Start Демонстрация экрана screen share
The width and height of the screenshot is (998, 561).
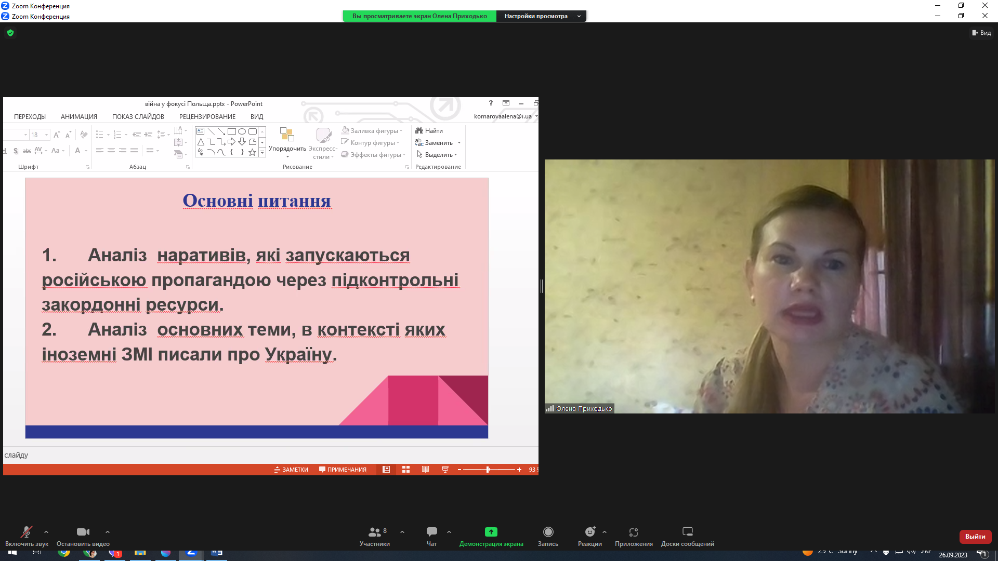coord(491,536)
